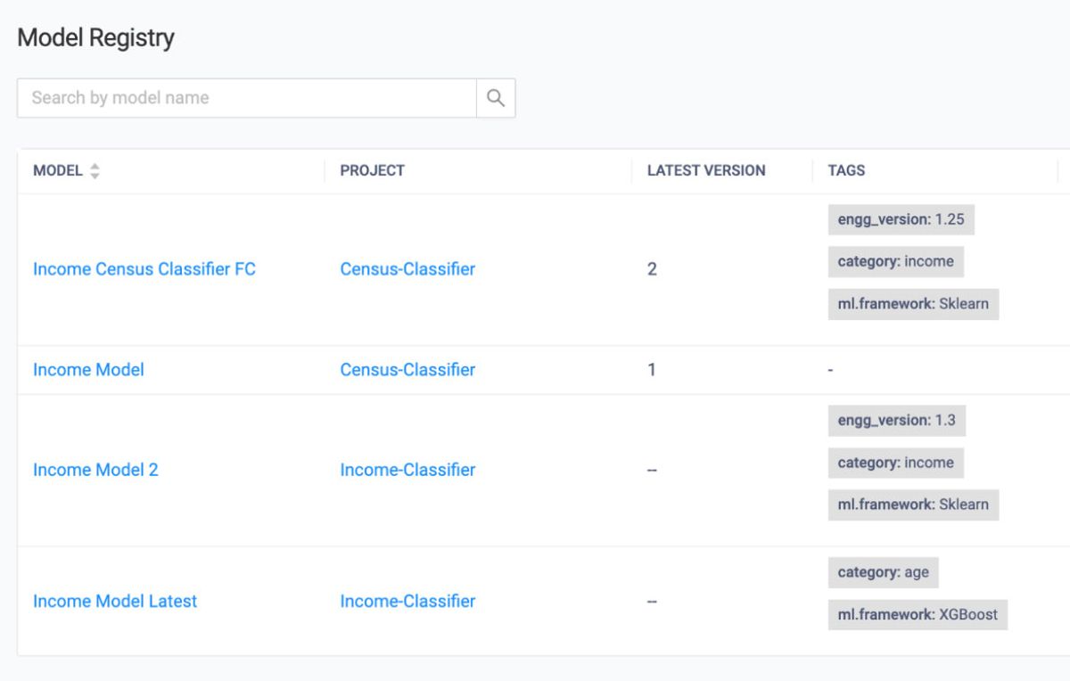Click the TAGS column header
Image resolution: width=1070 pixels, height=681 pixels.
[x=844, y=170]
